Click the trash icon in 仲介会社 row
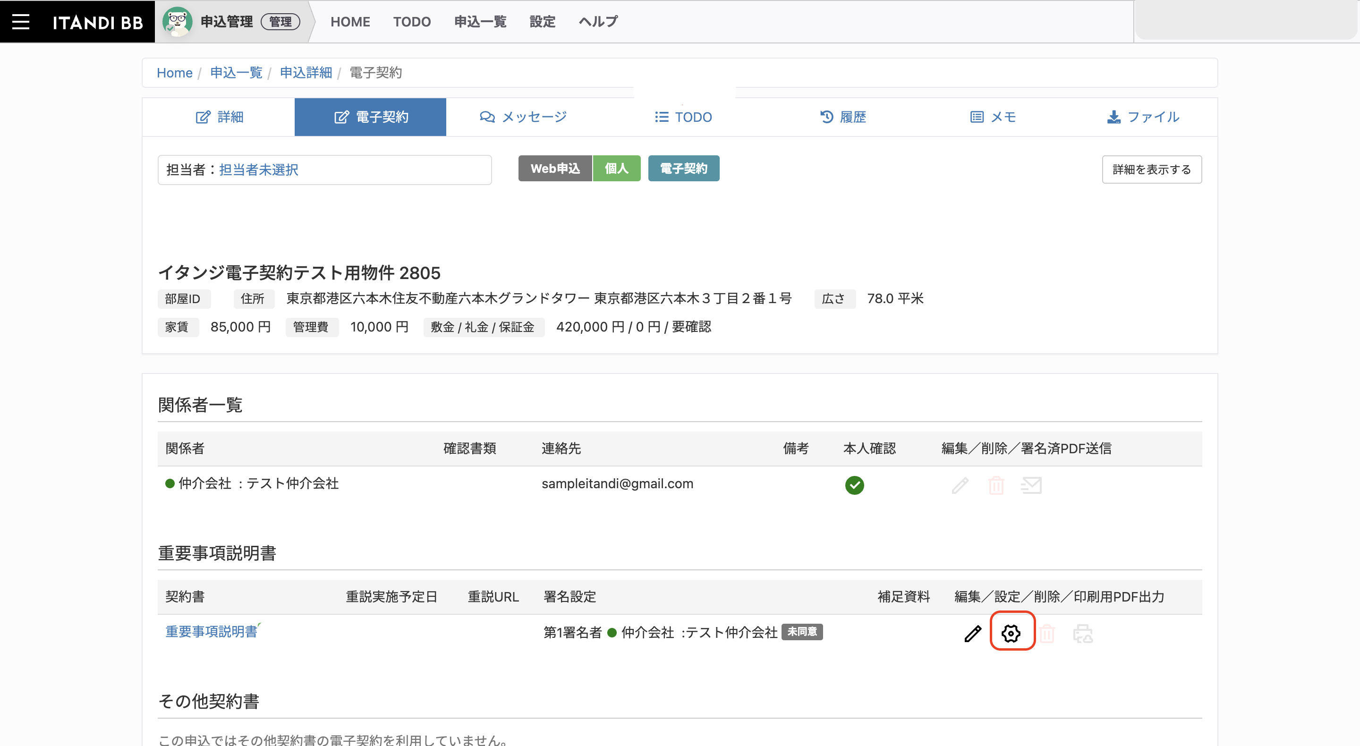Viewport: 1360px width, 746px height. [996, 485]
